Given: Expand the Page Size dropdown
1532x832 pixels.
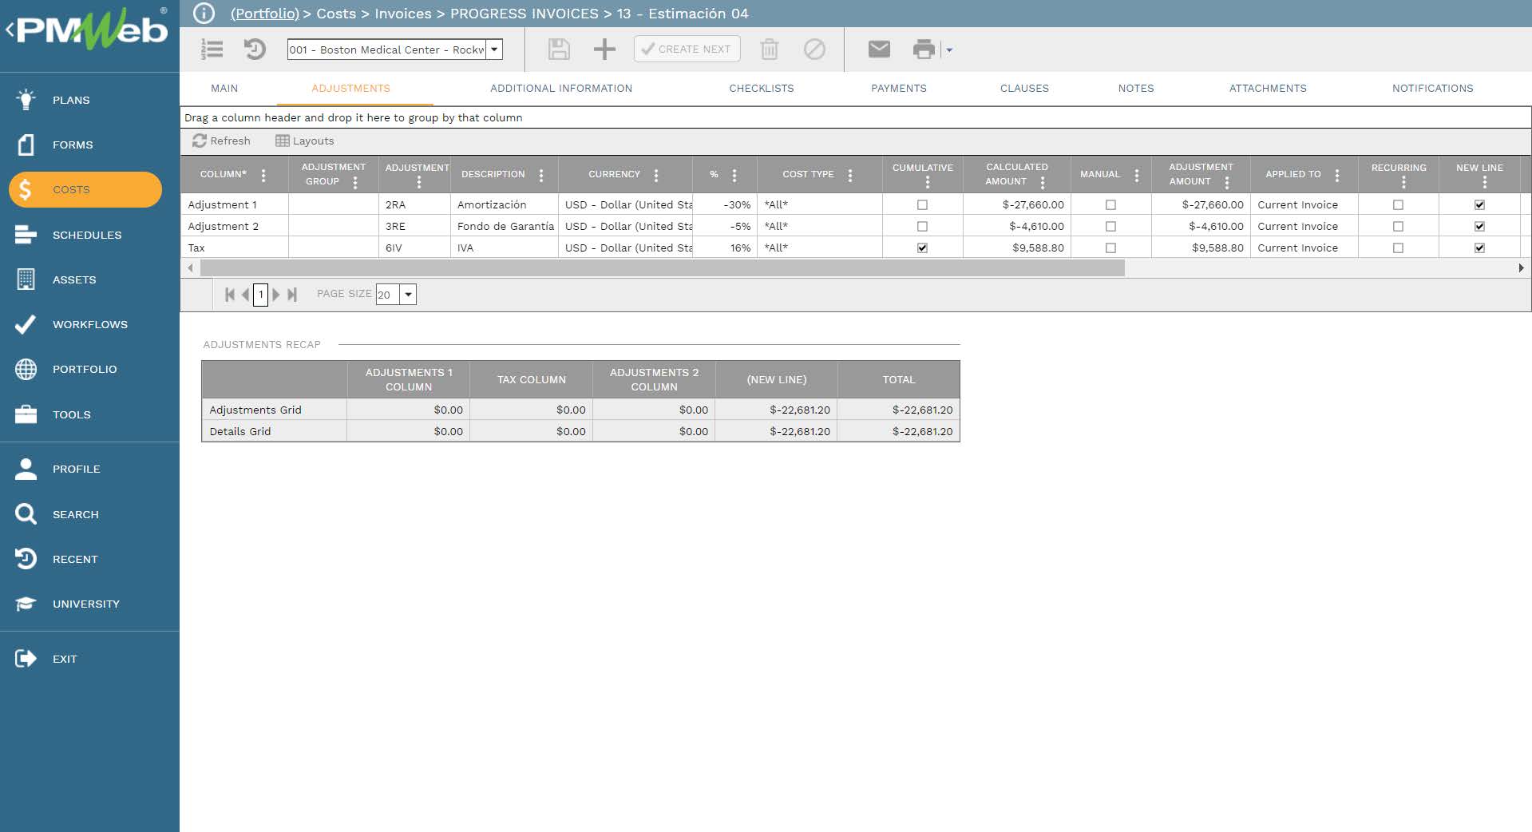Looking at the screenshot, I should click(x=408, y=295).
